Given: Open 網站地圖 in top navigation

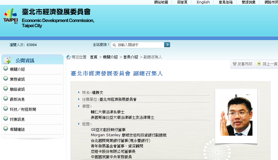Looking at the screenshot, I should [x=161, y=2].
